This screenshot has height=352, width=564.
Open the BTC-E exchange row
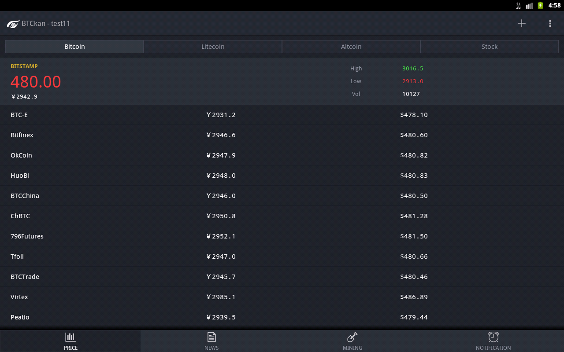pyautogui.click(x=282, y=115)
